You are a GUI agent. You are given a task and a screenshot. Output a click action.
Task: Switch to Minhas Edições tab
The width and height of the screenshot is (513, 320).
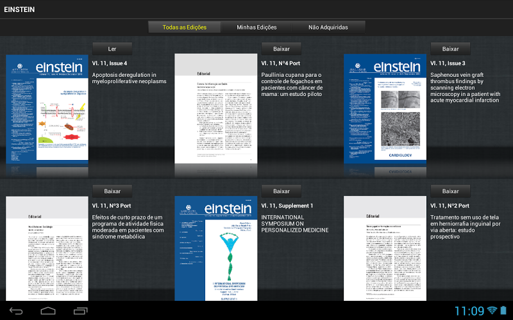256,28
